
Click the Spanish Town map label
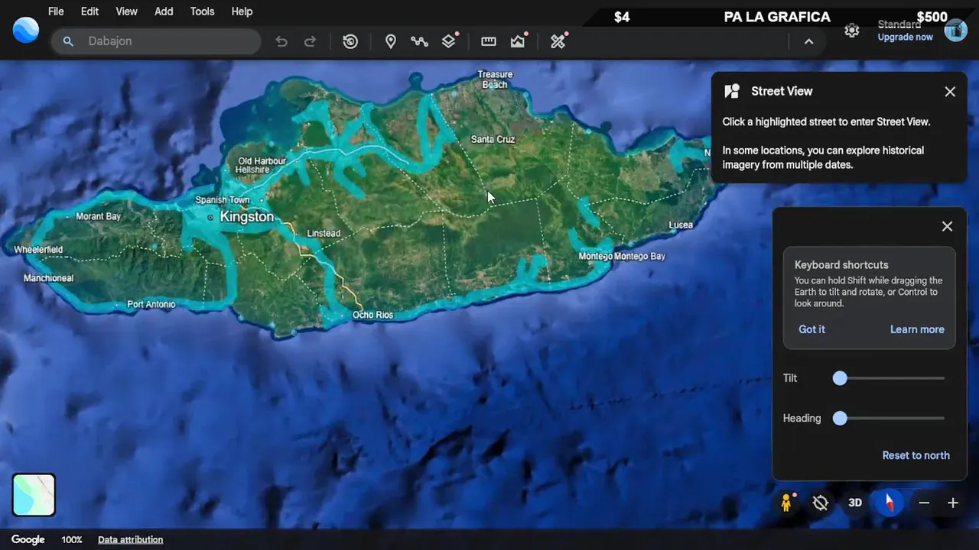pos(222,200)
